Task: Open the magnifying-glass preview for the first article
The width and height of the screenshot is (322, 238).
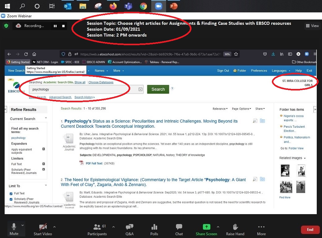Action: tap(255, 121)
